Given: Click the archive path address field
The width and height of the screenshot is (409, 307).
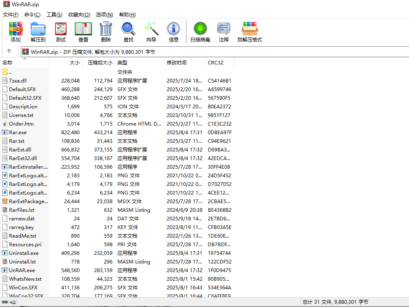Looking at the screenshot, I should (x=215, y=52).
